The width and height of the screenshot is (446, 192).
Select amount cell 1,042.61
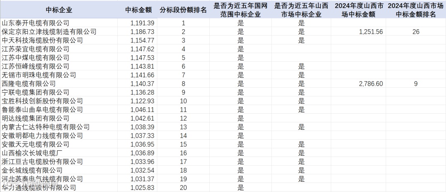[x=138, y=118]
